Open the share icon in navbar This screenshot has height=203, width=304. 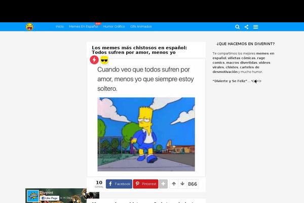click(246, 27)
